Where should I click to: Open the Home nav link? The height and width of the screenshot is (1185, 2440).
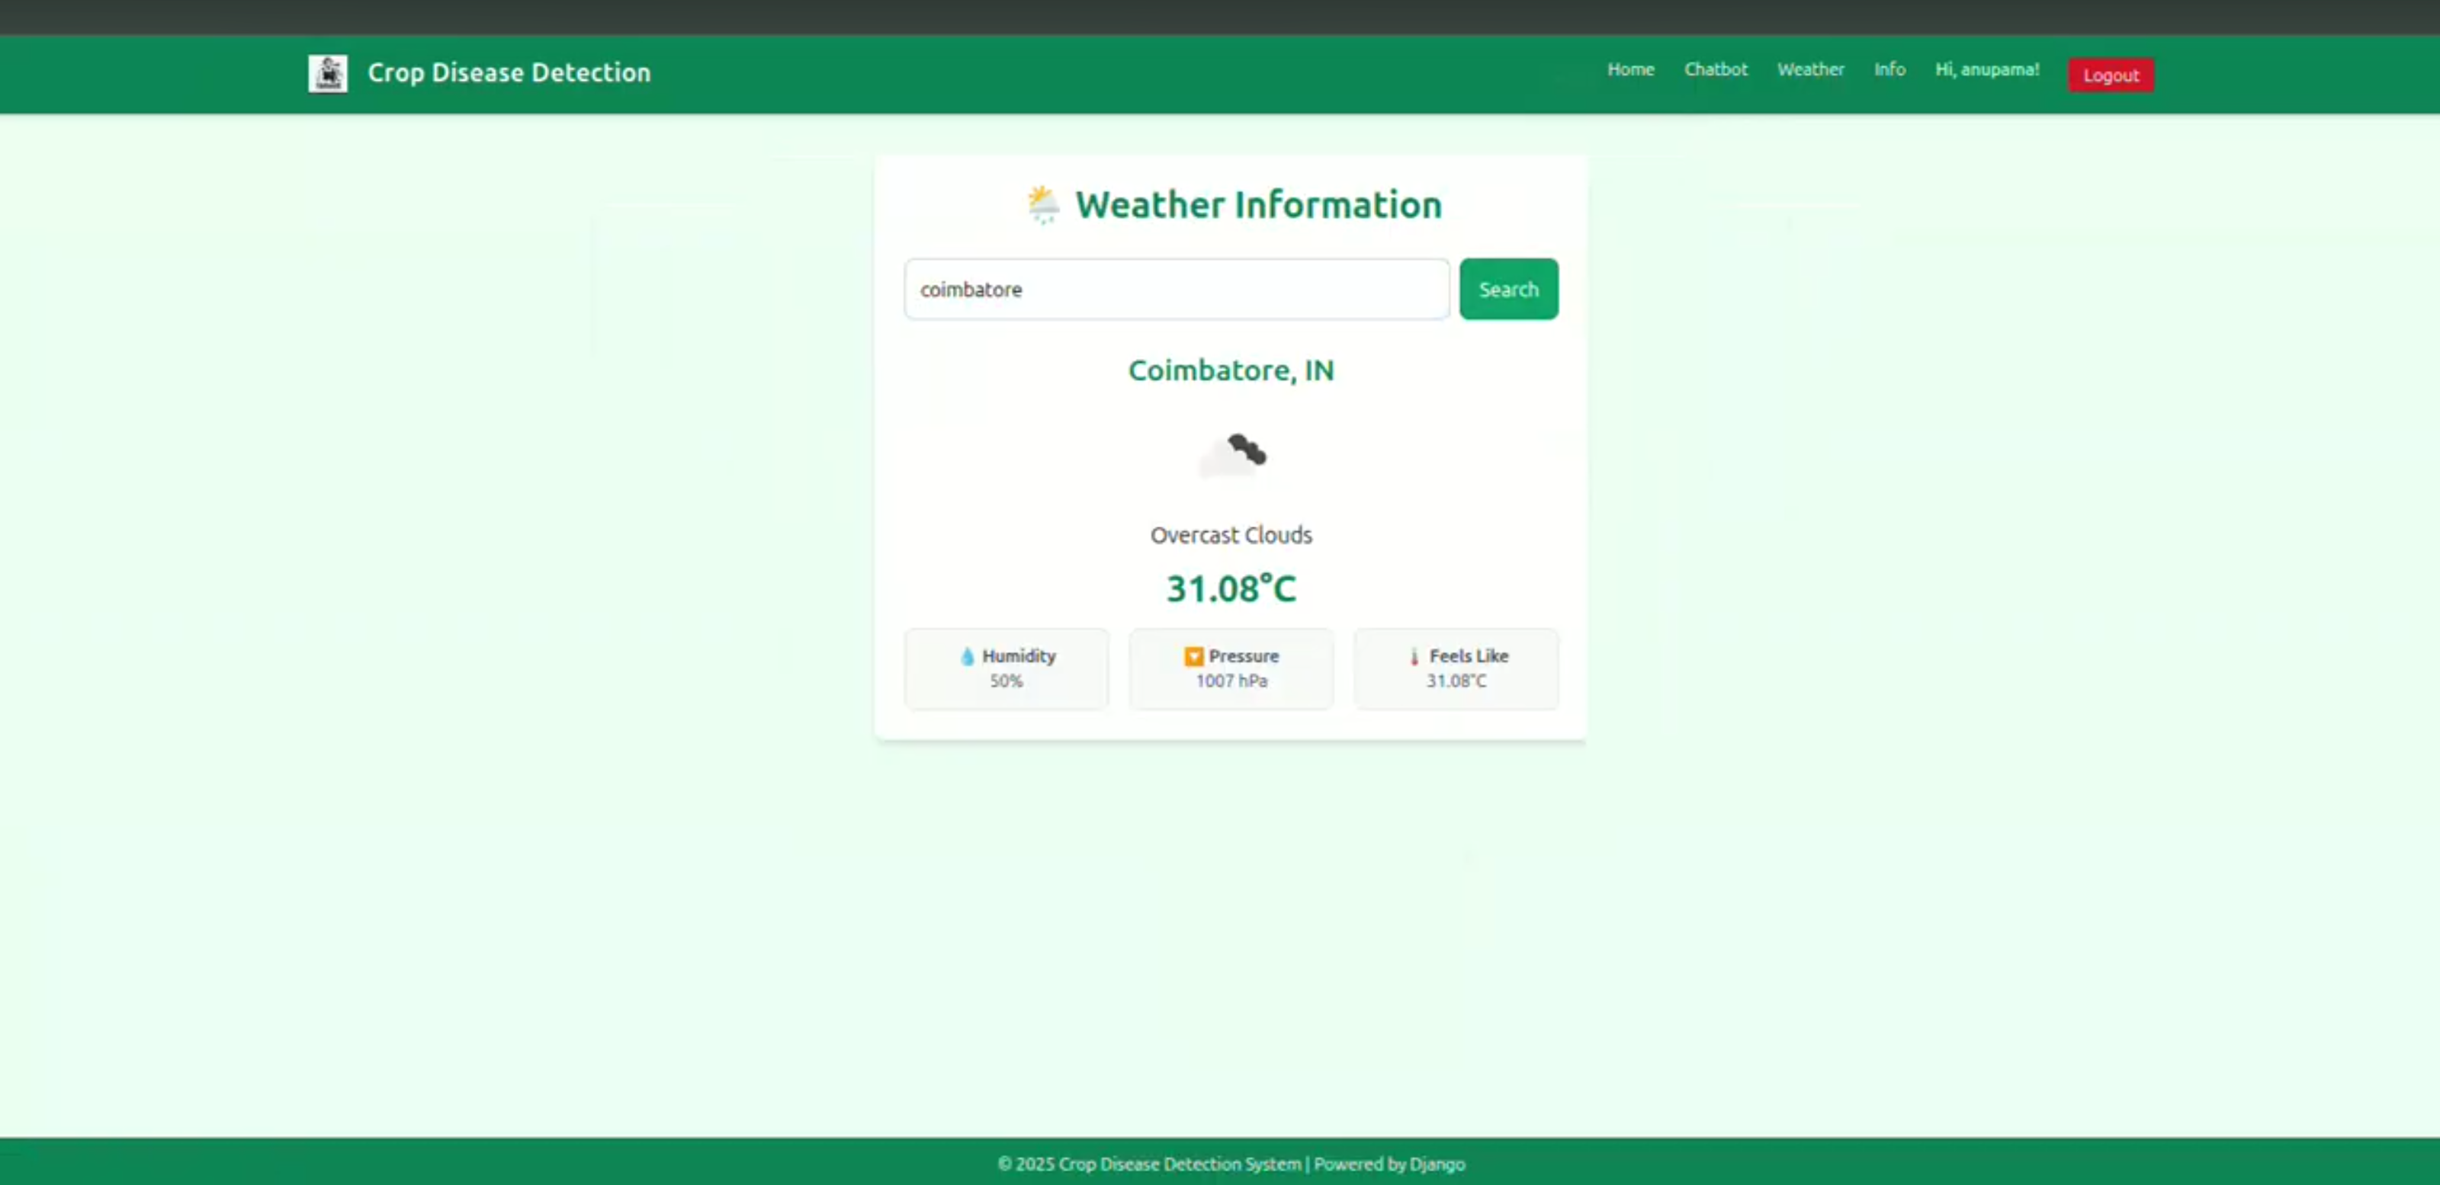point(1630,69)
